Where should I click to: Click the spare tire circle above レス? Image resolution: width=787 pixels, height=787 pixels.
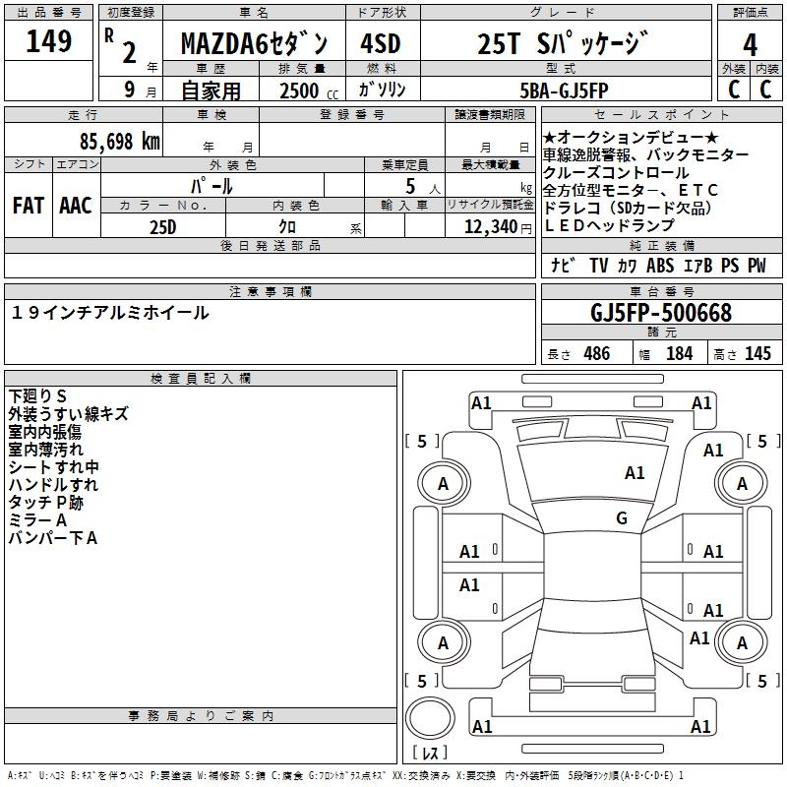pyautogui.click(x=430, y=718)
